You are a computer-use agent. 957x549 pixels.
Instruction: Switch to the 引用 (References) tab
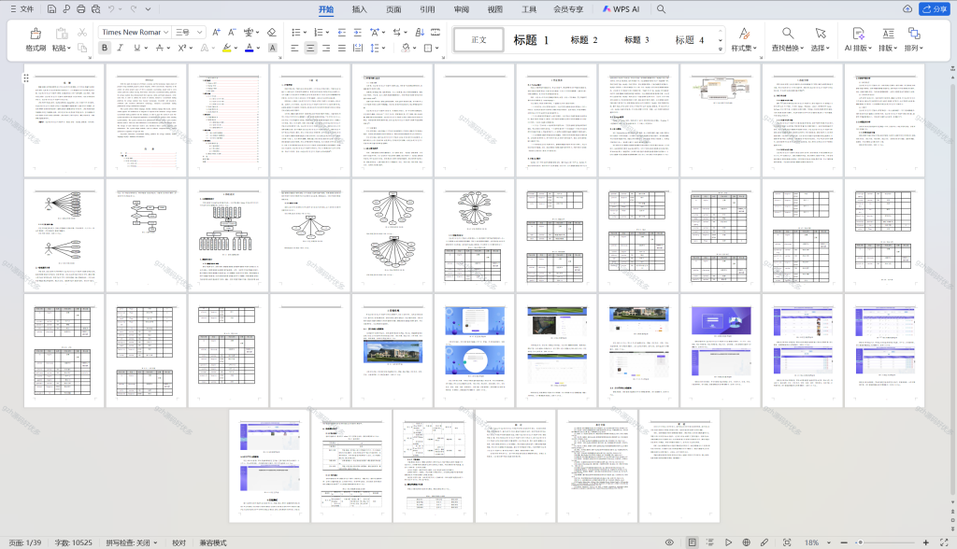click(x=427, y=9)
